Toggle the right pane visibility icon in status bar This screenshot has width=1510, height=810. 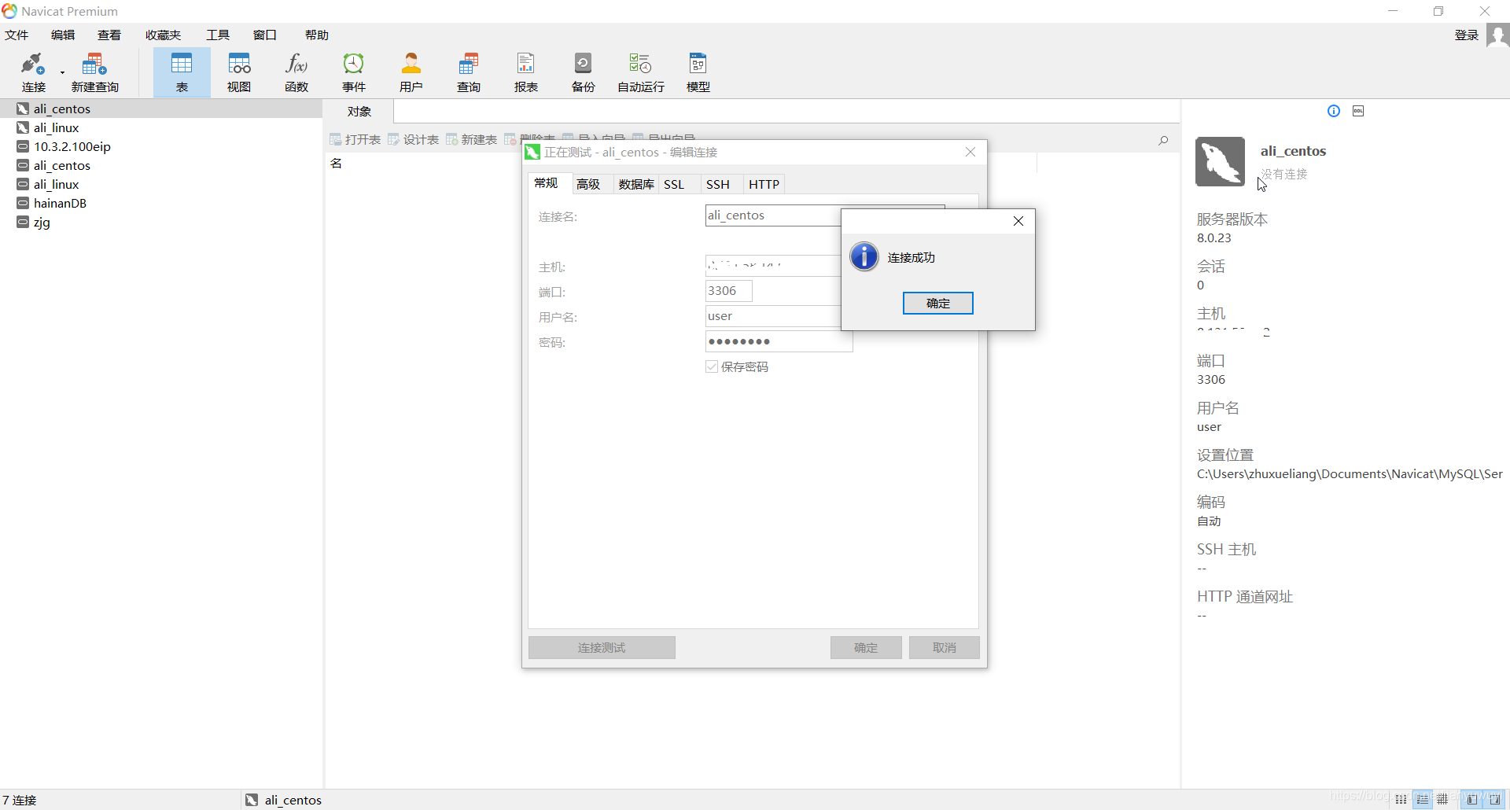[x=1495, y=799]
